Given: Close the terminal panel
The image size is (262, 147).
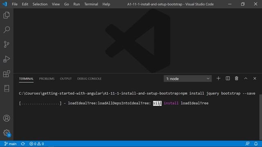Looking at the screenshot, I should click(x=255, y=78).
